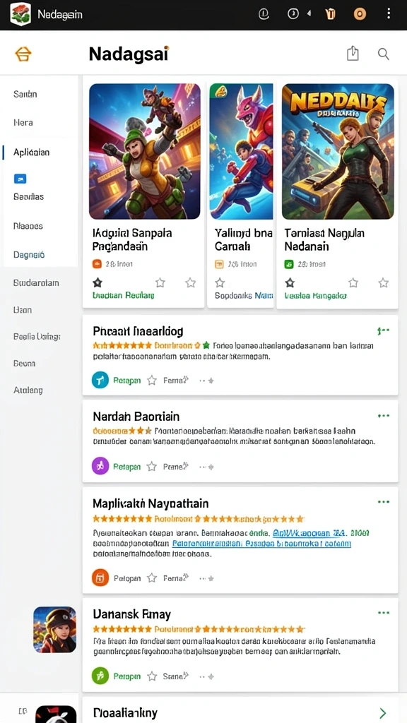The image size is (407, 723).
Task: Click the purple round icon under Nardah Baontain
Action: (100, 466)
